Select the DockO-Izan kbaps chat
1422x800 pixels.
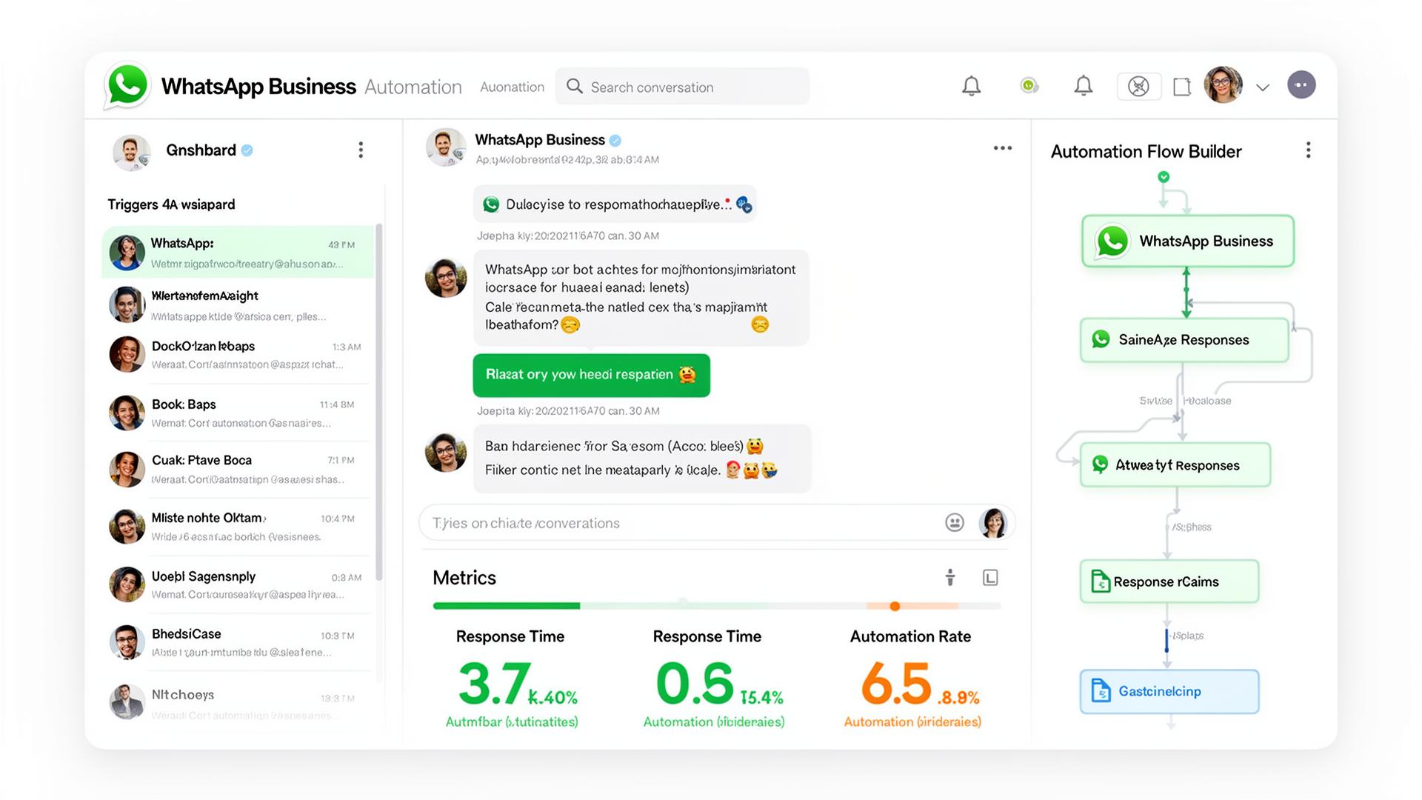click(x=238, y=355)
